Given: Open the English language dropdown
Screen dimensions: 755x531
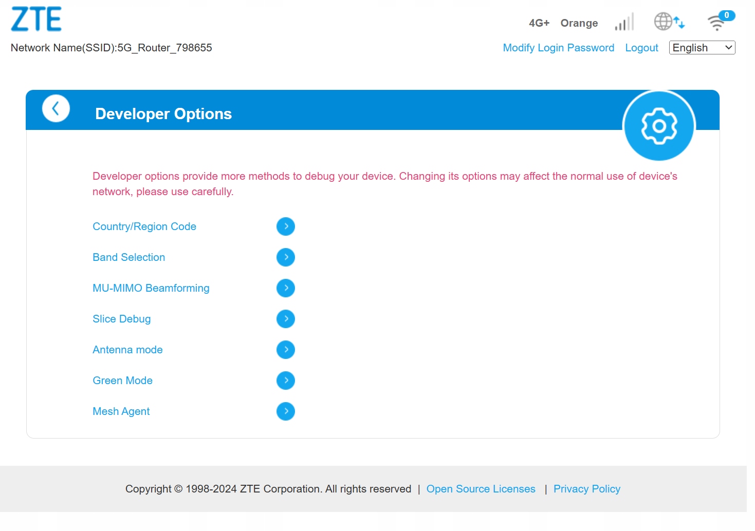Looking at the screenshot, I should point(702,48).
